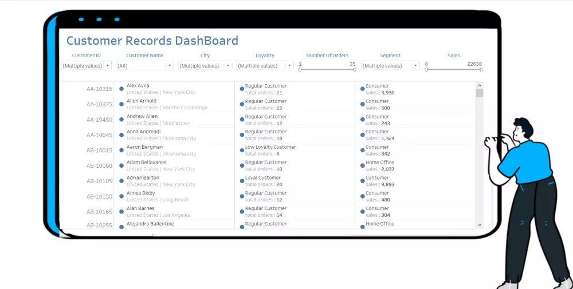Open the Loyality filter dropdown
This screenshot has width=573, height=289.
point(265,66)
